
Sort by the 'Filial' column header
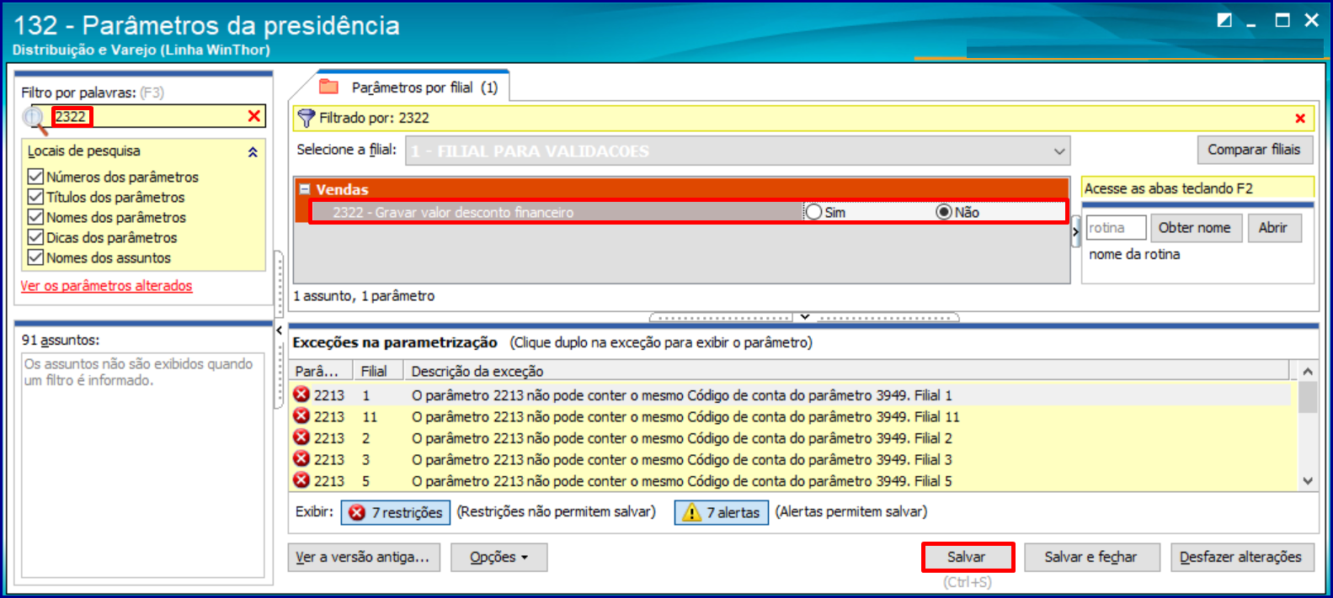pos(378,371)
